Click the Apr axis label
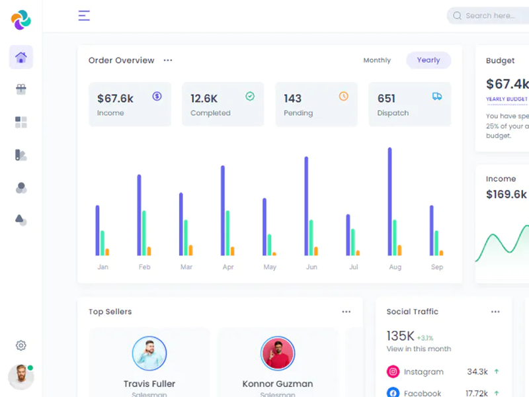The image size is (529, 397). pyautogui.click(x=228, y=267)
